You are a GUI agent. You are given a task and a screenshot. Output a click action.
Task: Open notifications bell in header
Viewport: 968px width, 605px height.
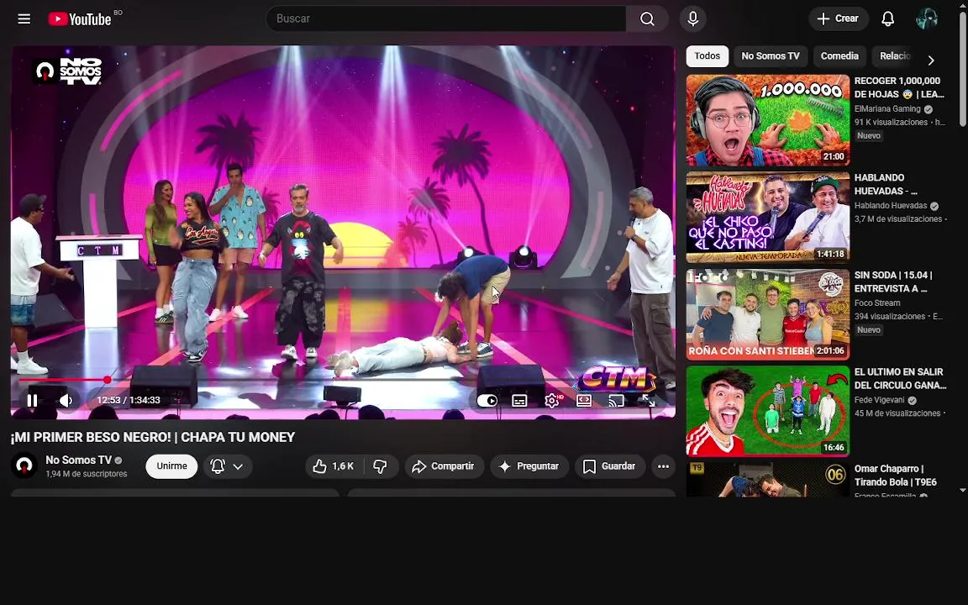coord(887,18)
